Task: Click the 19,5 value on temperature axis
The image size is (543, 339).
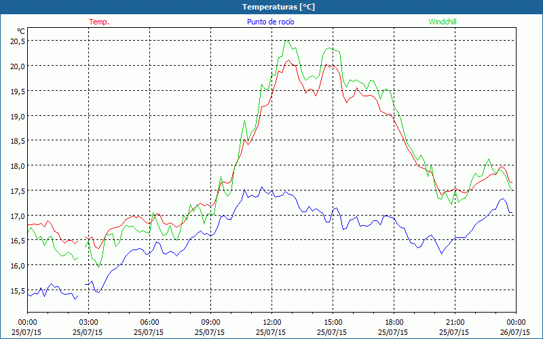Action: pos(18,91)
